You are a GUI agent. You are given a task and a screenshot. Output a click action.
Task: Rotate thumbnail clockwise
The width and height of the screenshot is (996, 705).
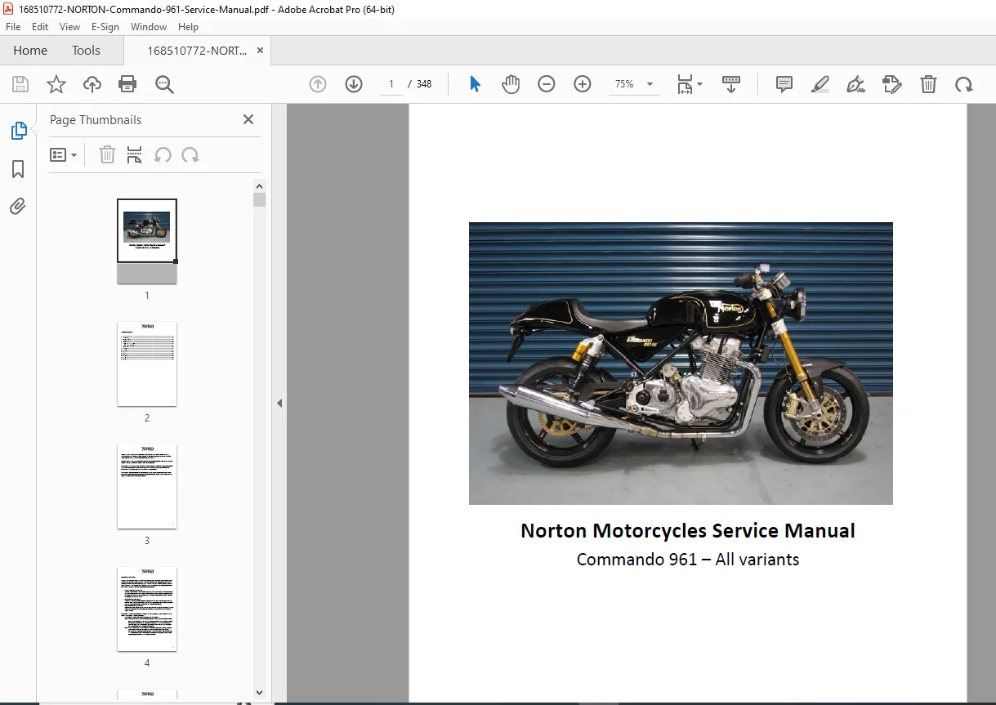click(190, 155)
